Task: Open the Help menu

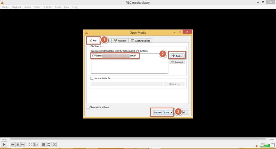Action: coord(75,7)
